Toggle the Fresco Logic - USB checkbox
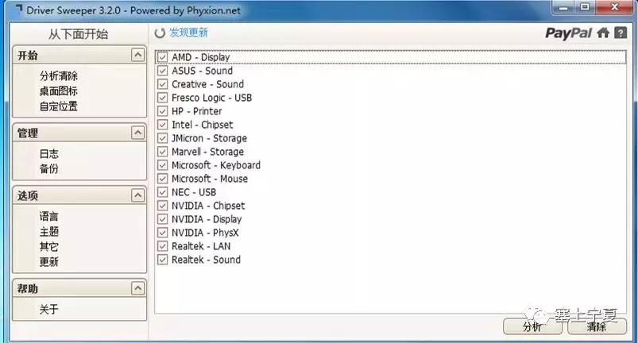Screen dimensions: 638x343 coord(162,98)
